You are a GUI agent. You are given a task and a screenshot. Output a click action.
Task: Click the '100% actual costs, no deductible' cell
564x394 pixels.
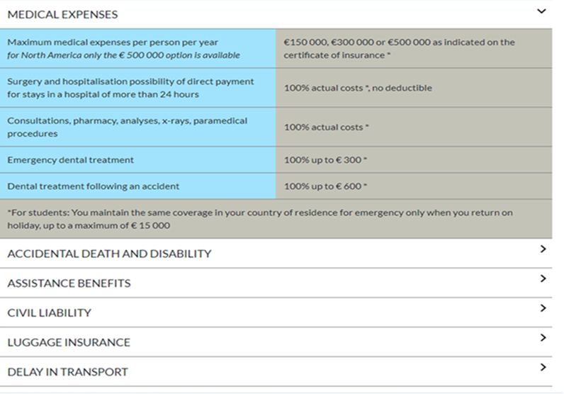point(358,88)
